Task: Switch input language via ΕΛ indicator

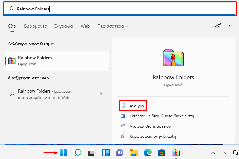Action: click(x=224, y=153)
